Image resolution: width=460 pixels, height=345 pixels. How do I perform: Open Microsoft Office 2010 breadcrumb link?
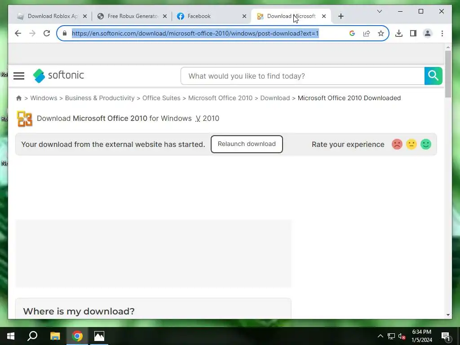(x=220, y=98)
